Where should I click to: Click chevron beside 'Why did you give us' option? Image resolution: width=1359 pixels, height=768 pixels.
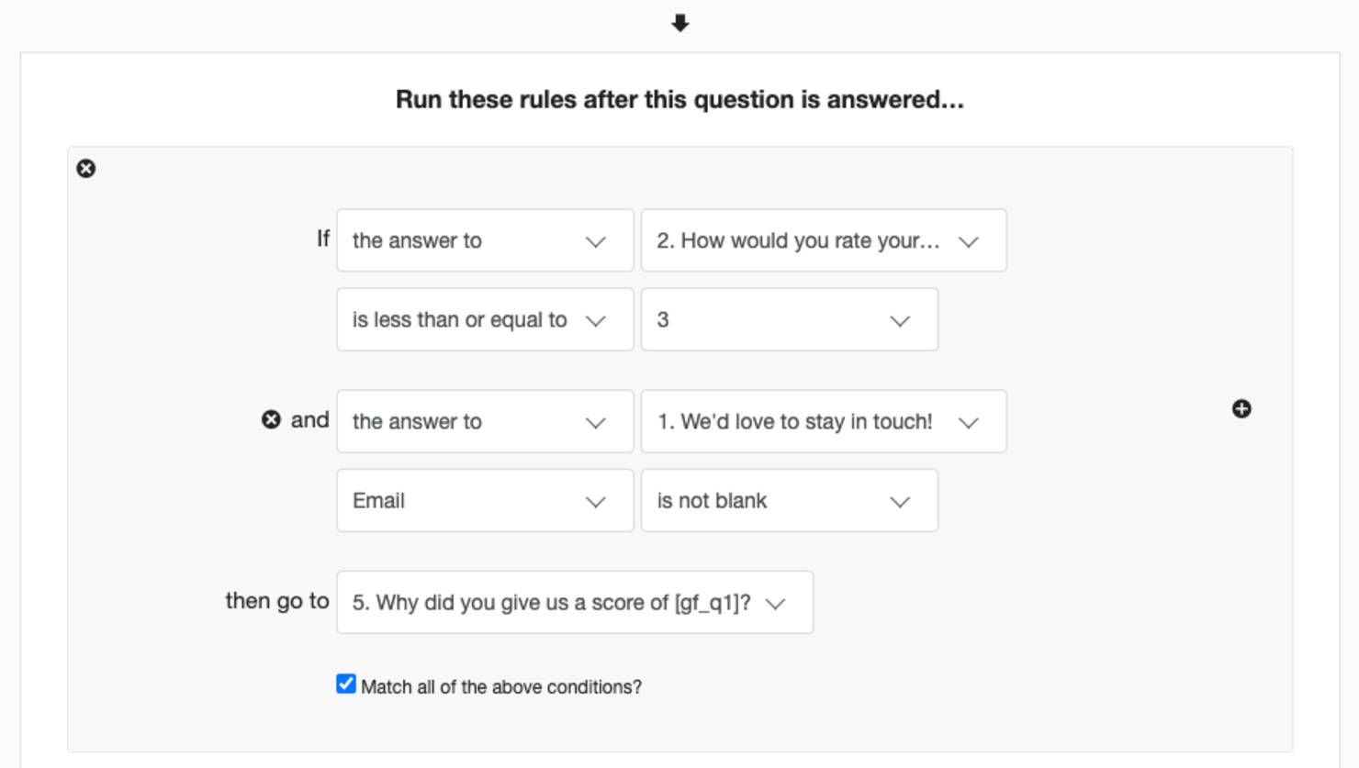pos(776,604)
